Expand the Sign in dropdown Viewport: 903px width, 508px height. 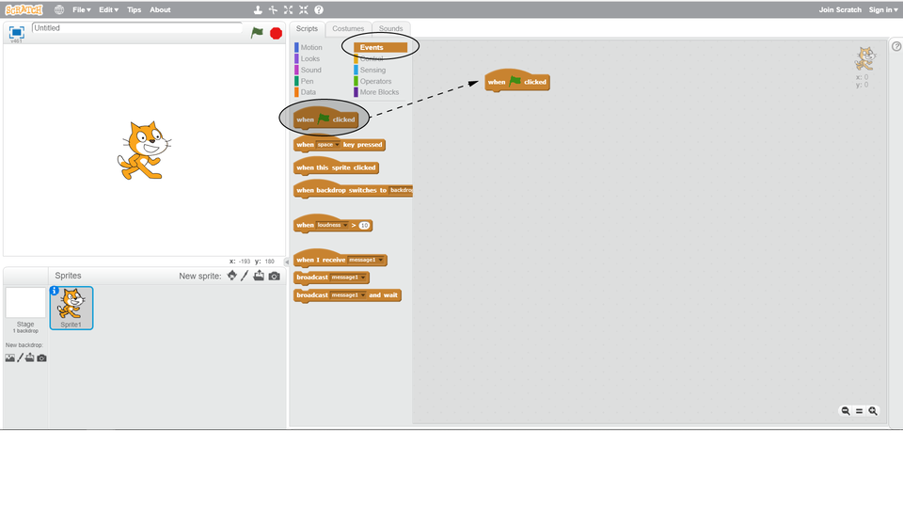[882, 9]
